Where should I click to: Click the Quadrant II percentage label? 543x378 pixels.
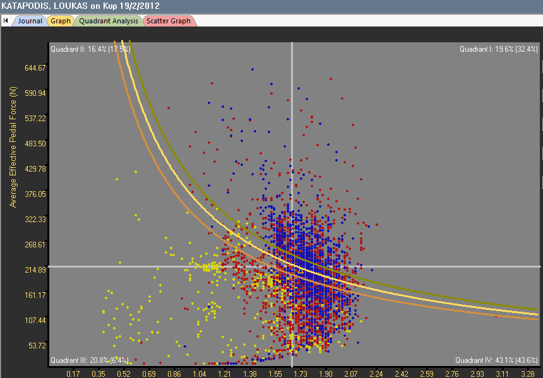pyautogui.click(x=90, y=49)
